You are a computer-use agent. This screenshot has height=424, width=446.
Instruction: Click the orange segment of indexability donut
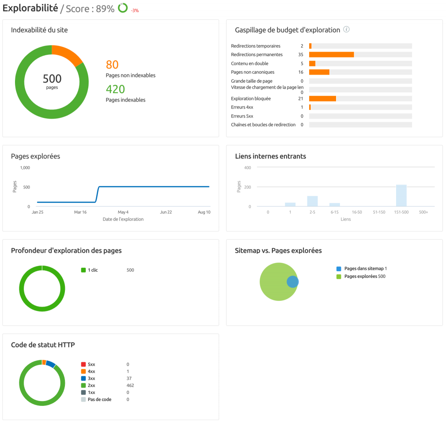click(68, 53)
